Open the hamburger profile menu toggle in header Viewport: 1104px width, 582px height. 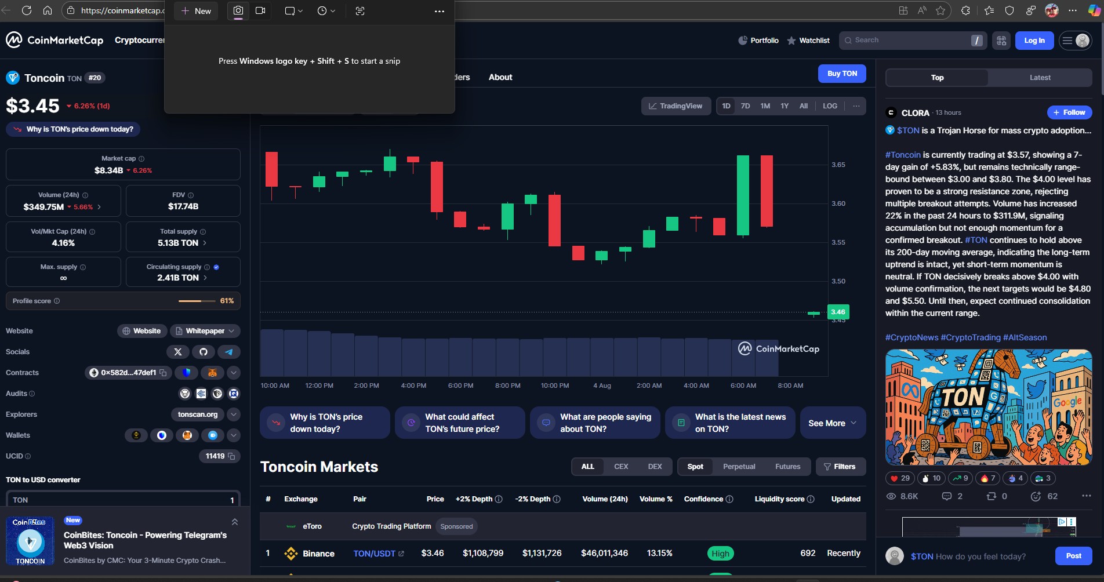click(1076, 41)
